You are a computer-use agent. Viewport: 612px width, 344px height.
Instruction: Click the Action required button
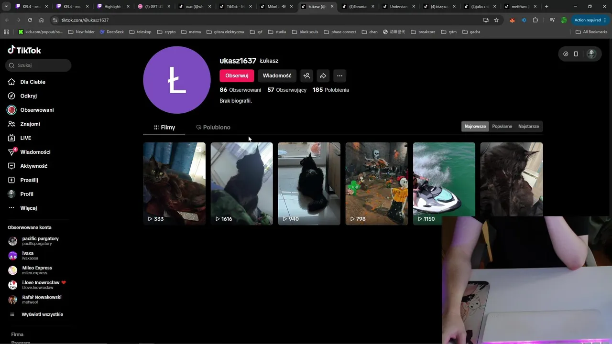click(x=590, y=20)
